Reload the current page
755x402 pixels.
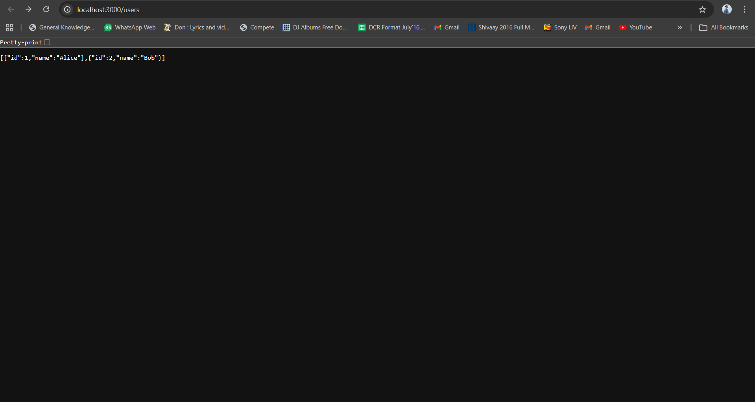pos(46,9)
